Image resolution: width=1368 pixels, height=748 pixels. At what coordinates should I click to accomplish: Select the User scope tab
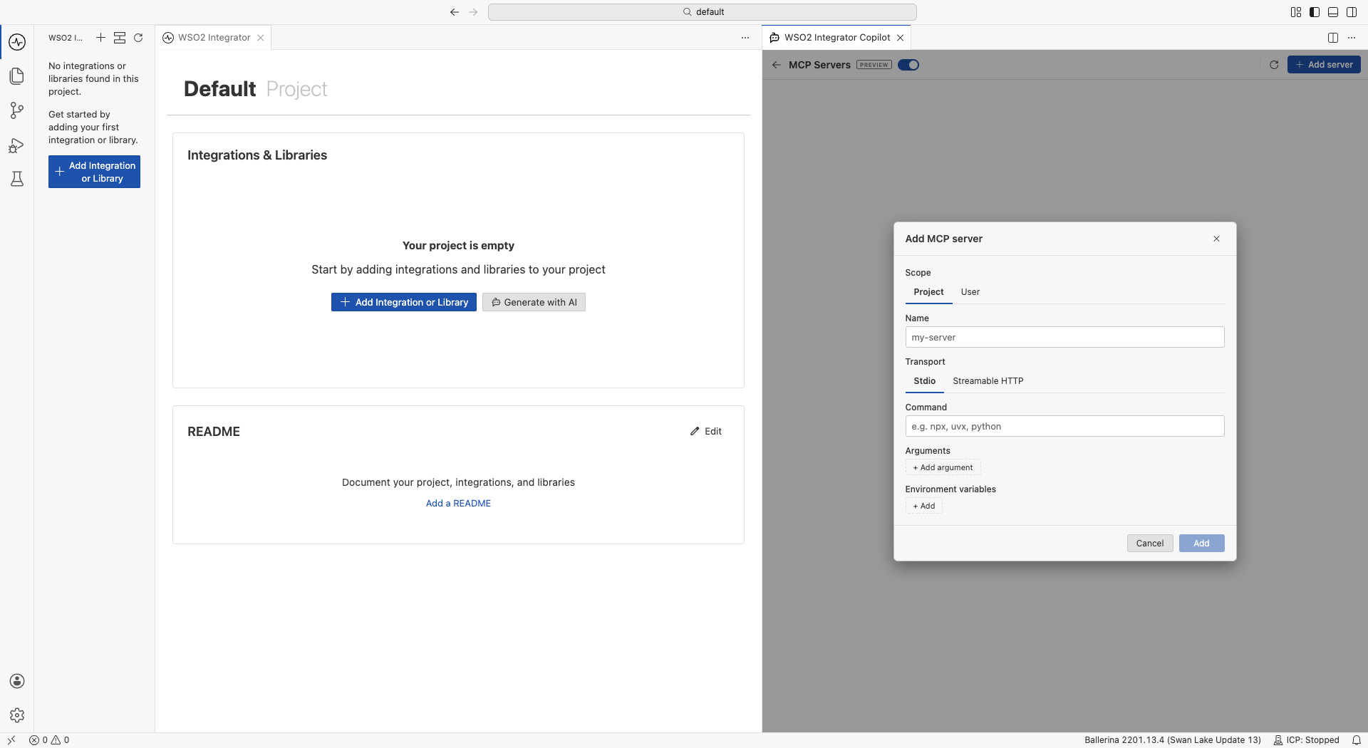970,292
